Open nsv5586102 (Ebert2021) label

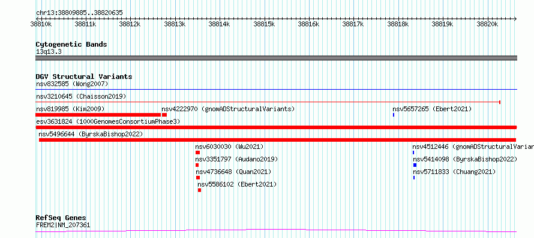(x=238, y=185)
